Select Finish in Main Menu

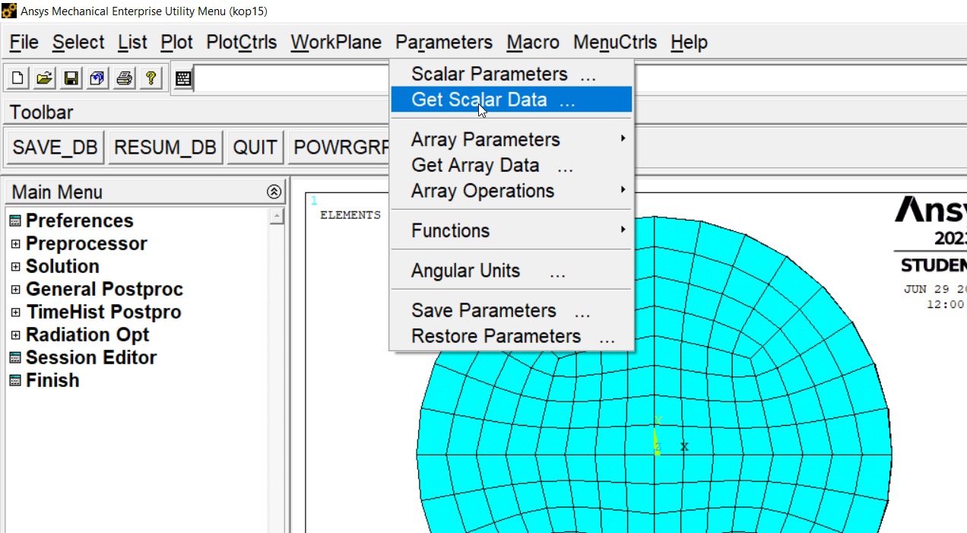(x=52, y=381)
